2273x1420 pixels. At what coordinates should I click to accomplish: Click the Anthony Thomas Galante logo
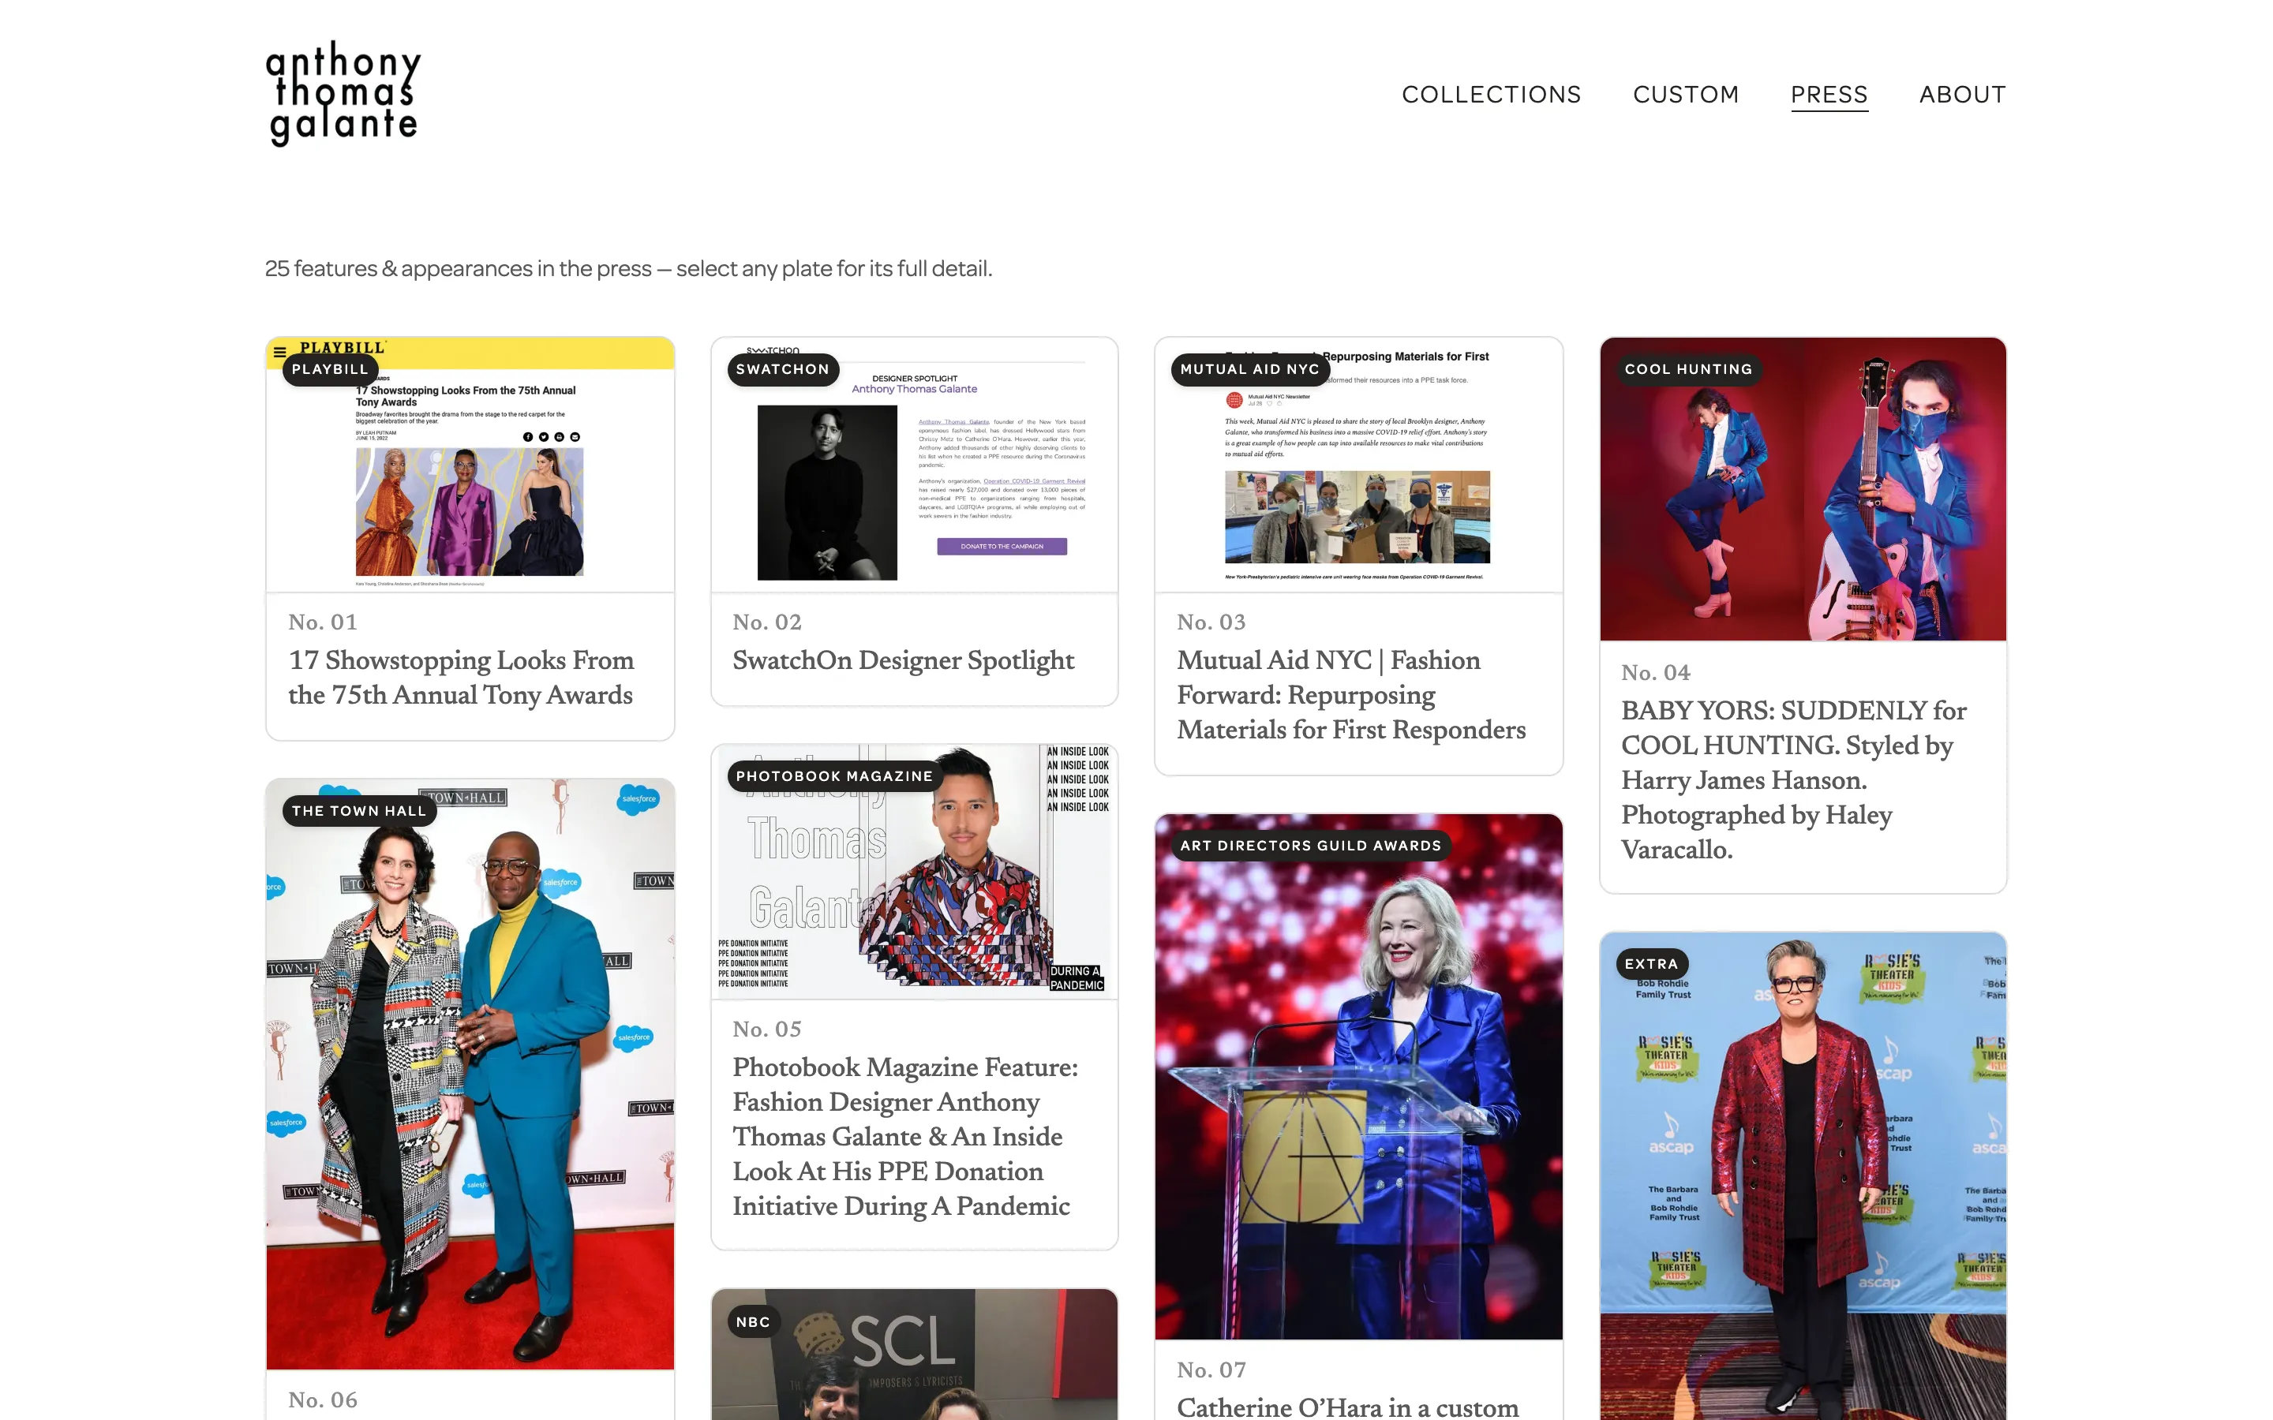click(x=343, y=94)
